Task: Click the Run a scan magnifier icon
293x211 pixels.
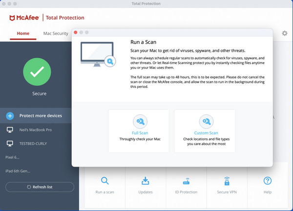Action: (x=105, y=181)
